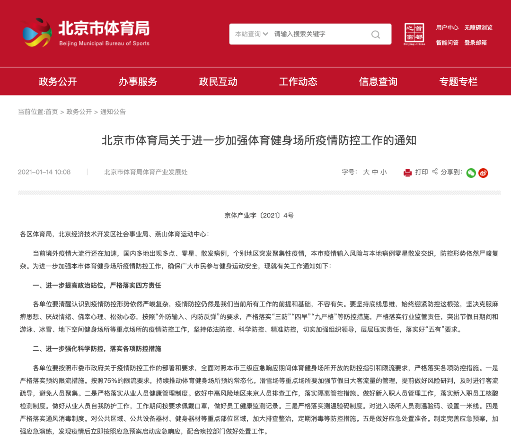Set font size to 小
Viewport: 511px width, 442px height.
[384, 172]
